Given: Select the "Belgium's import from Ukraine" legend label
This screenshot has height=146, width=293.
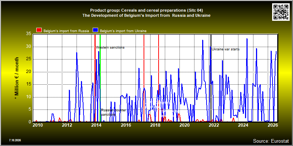Looking at the screenshot, I should click(123, 31).
